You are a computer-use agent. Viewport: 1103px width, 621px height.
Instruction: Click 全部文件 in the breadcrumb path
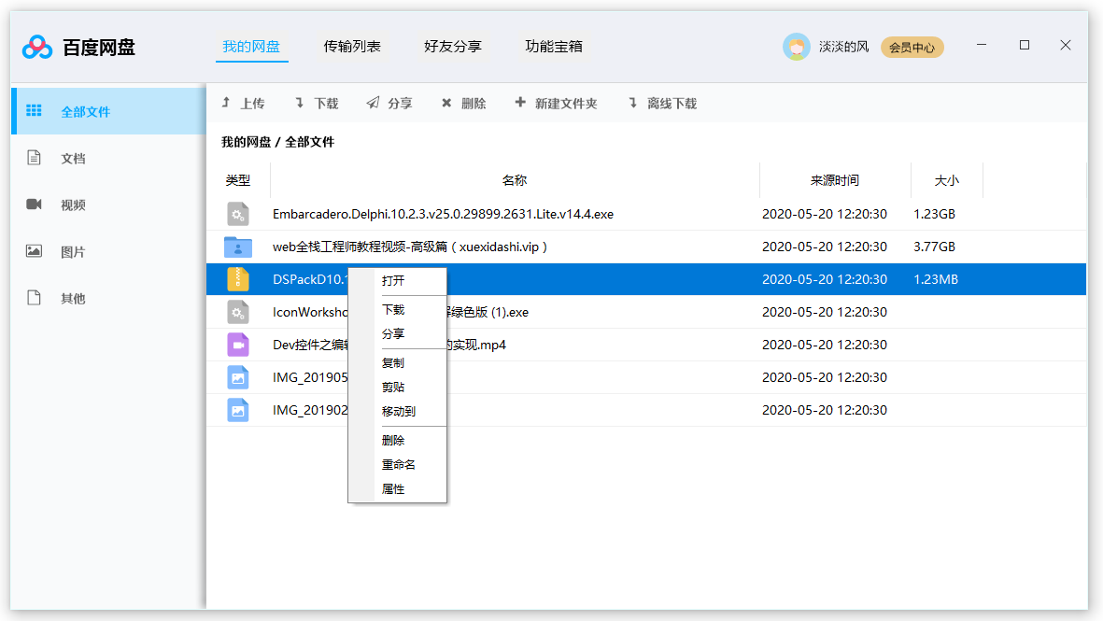pos(309,142)
